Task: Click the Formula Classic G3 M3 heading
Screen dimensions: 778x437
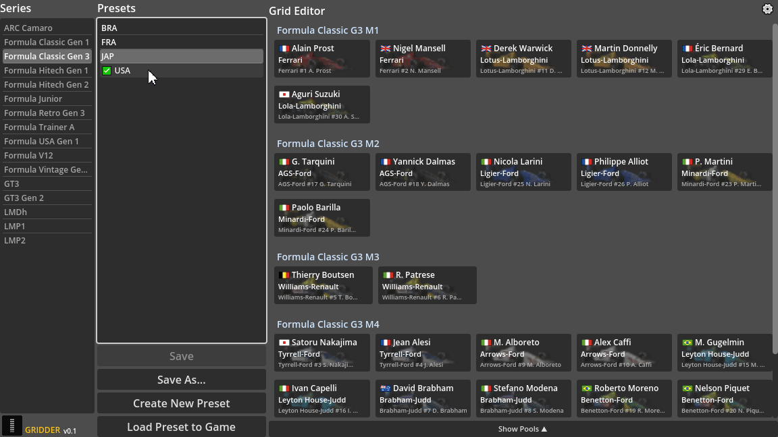Action: [x=328, y=257]
